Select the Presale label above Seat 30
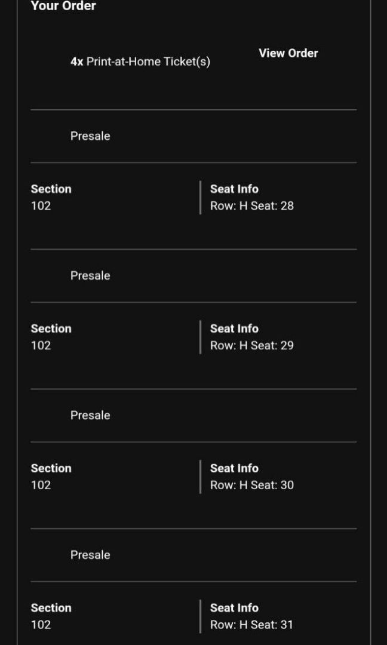 (x=90, y=415)
